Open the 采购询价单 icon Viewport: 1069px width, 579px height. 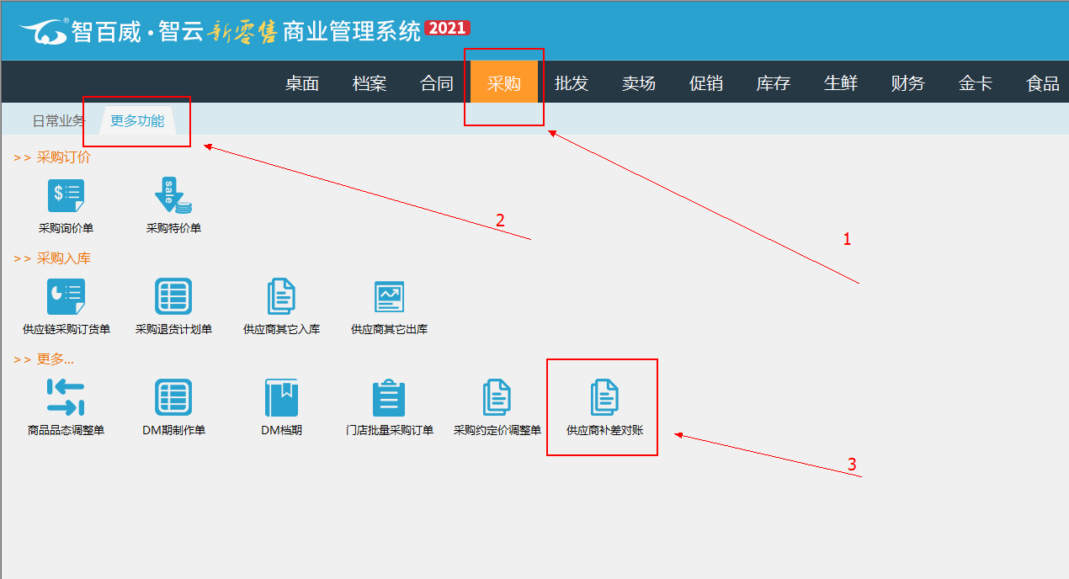pyautogui.click(x=66, y=196)
